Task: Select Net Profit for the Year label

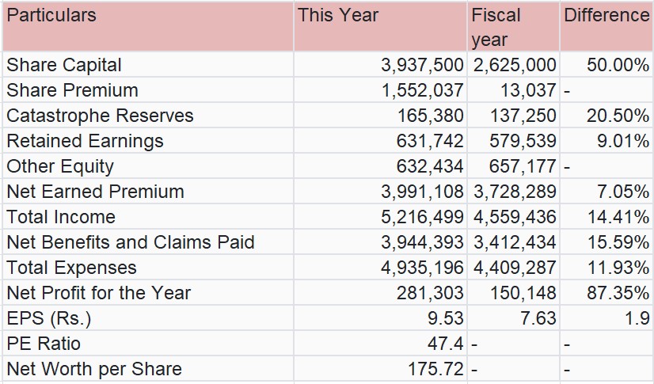Action: 99,293
